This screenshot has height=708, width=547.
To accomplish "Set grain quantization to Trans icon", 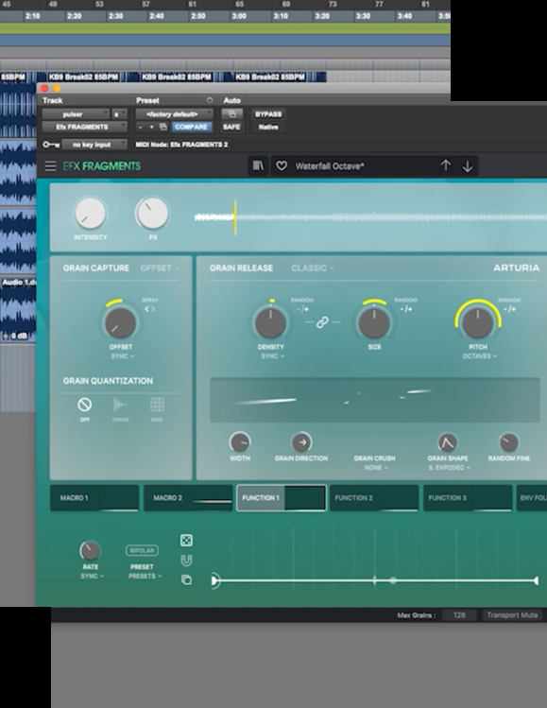I will pos(120,405).
